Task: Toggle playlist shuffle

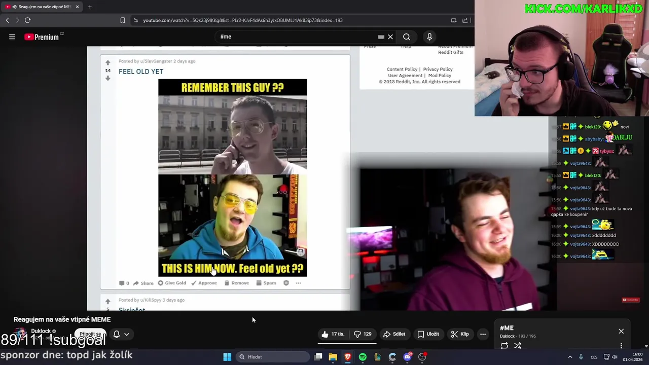Action: pos(518,346)
